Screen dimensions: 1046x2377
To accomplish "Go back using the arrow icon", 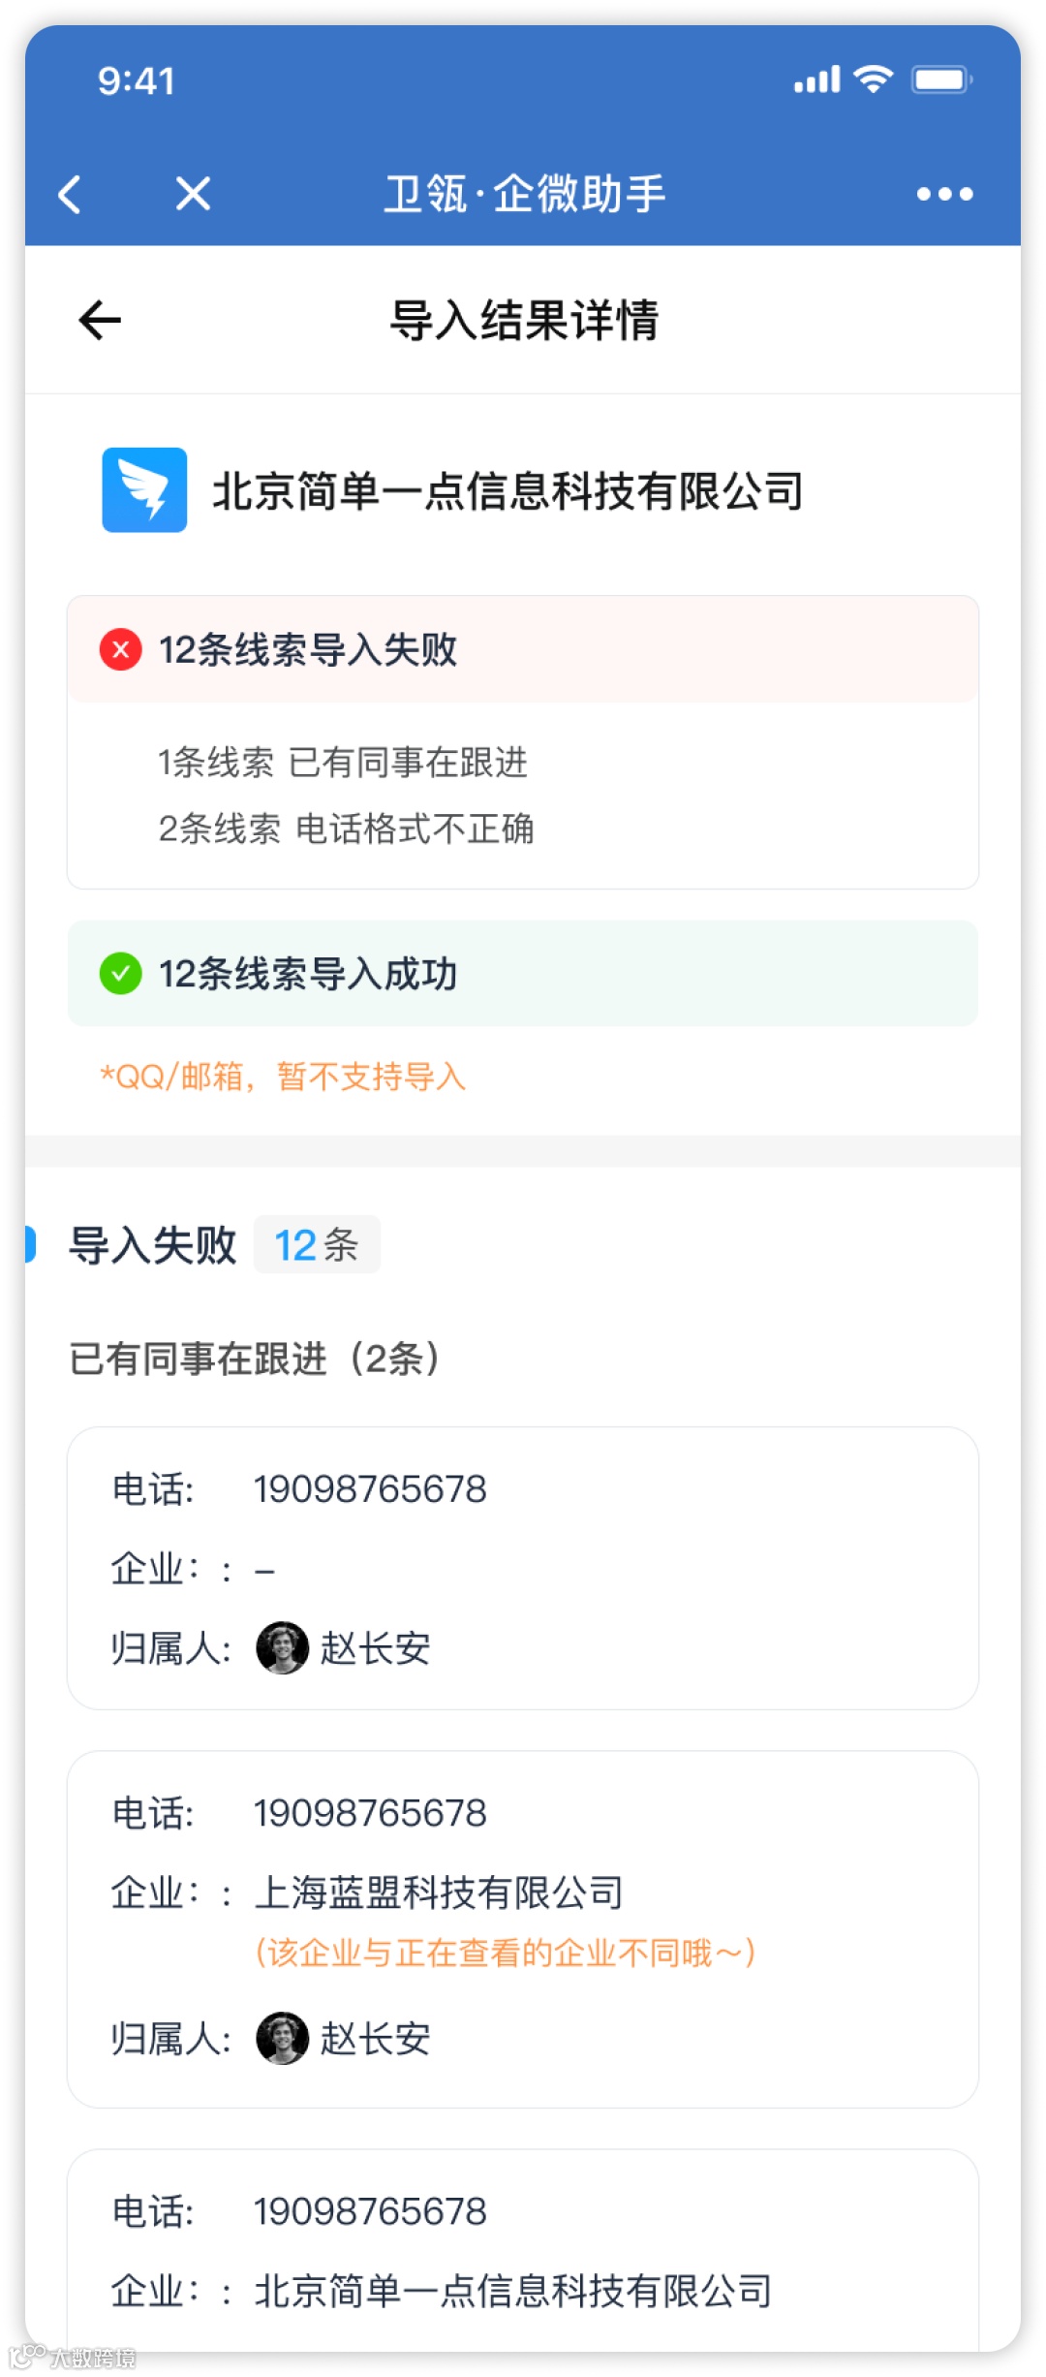I will coord(100,320).
